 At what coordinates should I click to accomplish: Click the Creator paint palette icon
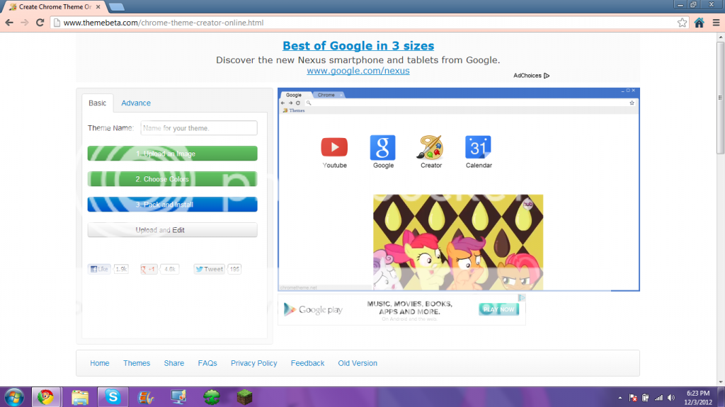tap(430, 147)
